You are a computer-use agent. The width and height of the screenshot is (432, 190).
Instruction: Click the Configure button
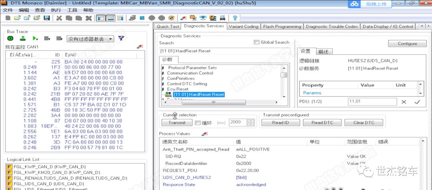(407, 44)
